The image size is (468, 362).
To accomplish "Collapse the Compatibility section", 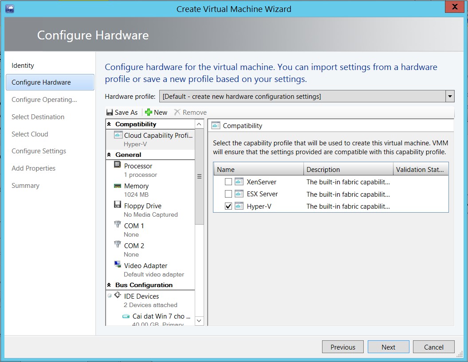I will [x=109, y=125].
